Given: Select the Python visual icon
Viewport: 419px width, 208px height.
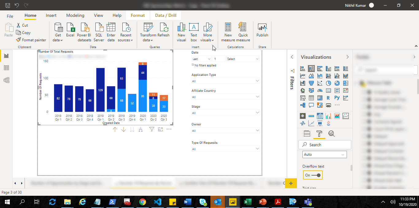Looking at the screenshot, I should 337,98.
